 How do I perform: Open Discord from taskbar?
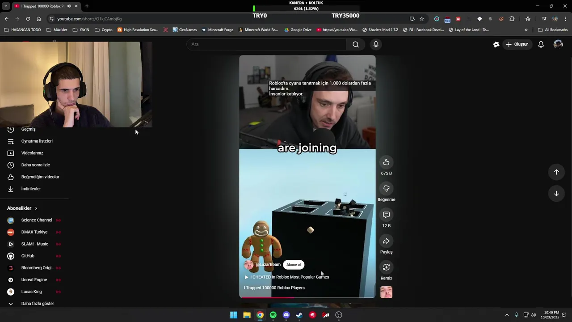pos(286,315)
